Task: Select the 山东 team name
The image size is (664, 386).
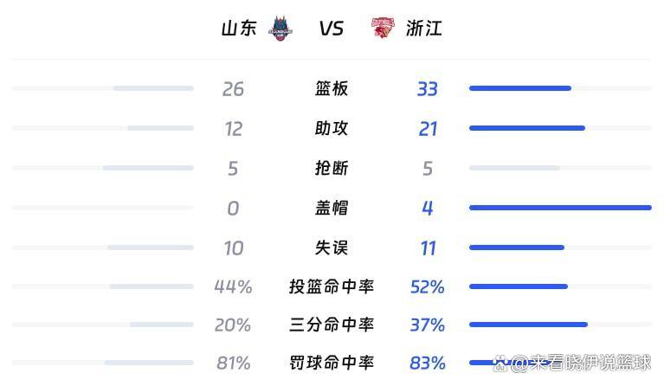Action: (239, 29)
